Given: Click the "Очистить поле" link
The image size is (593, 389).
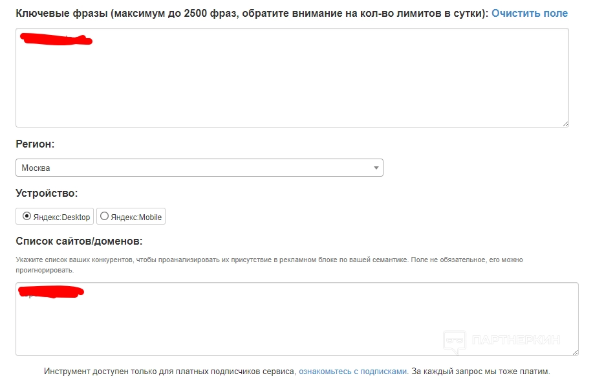Looking at the screenshot, I should pos(529,14).
